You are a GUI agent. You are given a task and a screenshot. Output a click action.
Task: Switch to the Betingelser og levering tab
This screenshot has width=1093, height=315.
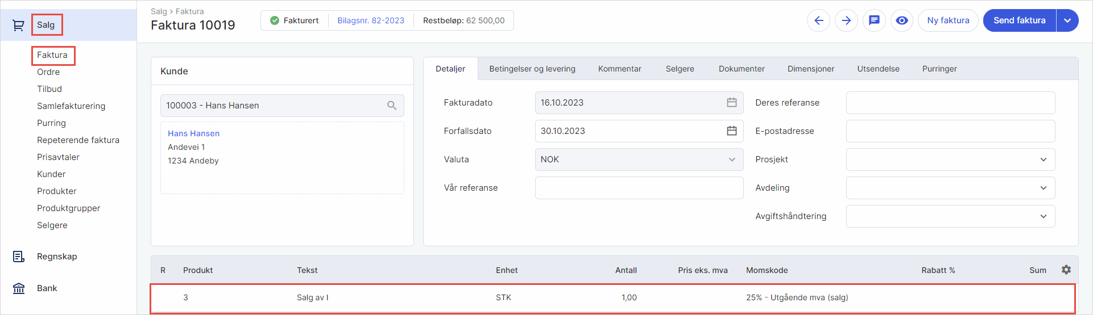tap(532, 69)
